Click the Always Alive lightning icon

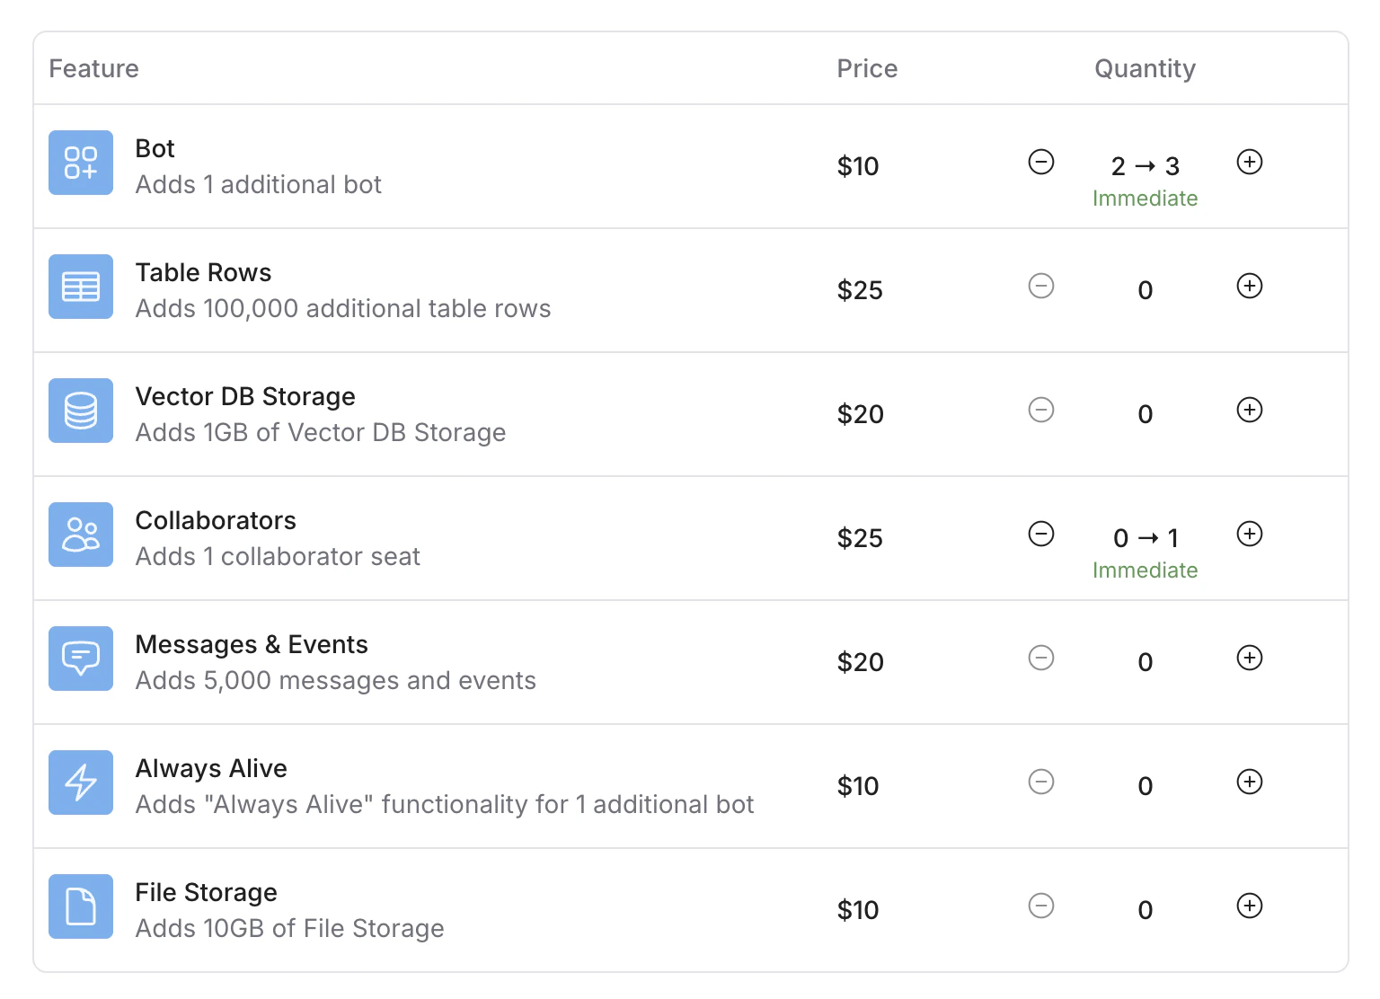(81, 782)
